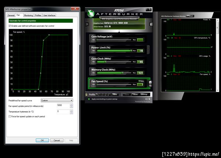Screen dimensions: 221x158
Task: Select the fan curve node at 60% speed
Action: point(42,57)
